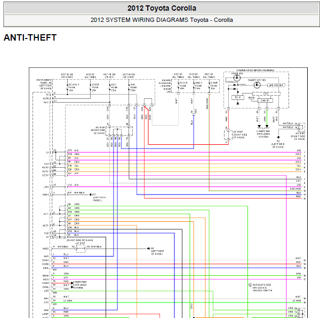Click the 'HOT IN ON OR ACC' header
The image size is (320, 318).
click(x=109, y=76)
